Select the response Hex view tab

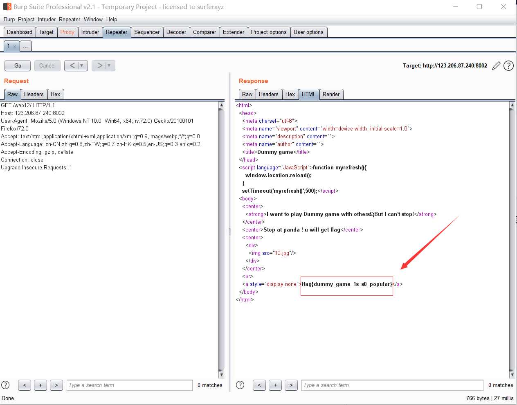tap(290, 94)
